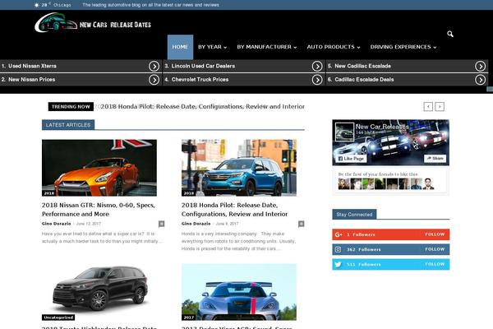The image size is (493, 329).
Task: Click arrow icon next to New Nissan Prices
Action: coord(154,80)
